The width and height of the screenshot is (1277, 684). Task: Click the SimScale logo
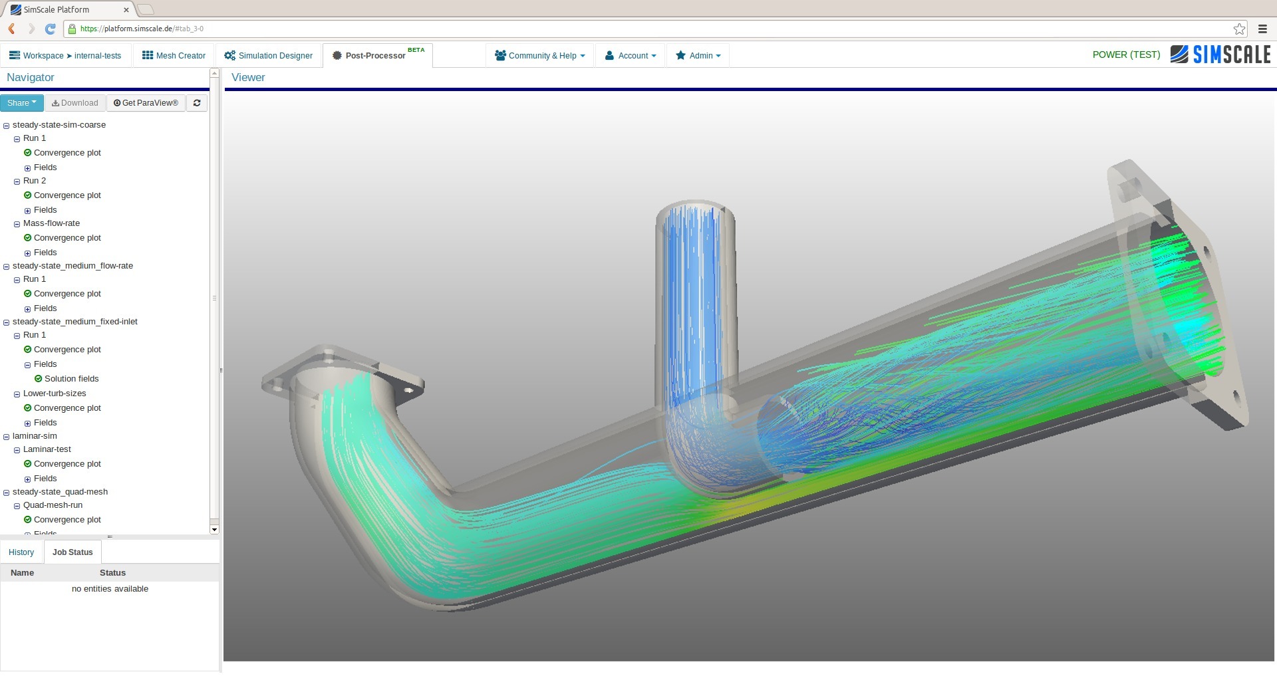(x=1221, y=55)
